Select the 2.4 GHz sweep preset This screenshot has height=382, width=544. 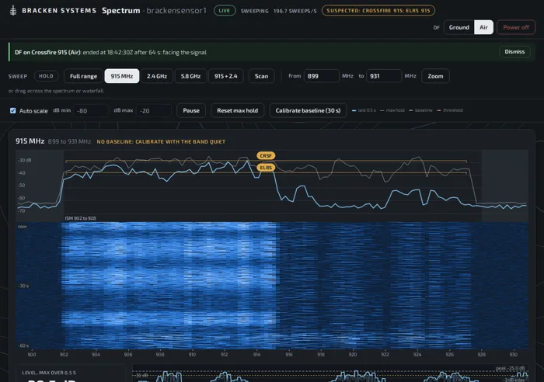click(157, 76)
